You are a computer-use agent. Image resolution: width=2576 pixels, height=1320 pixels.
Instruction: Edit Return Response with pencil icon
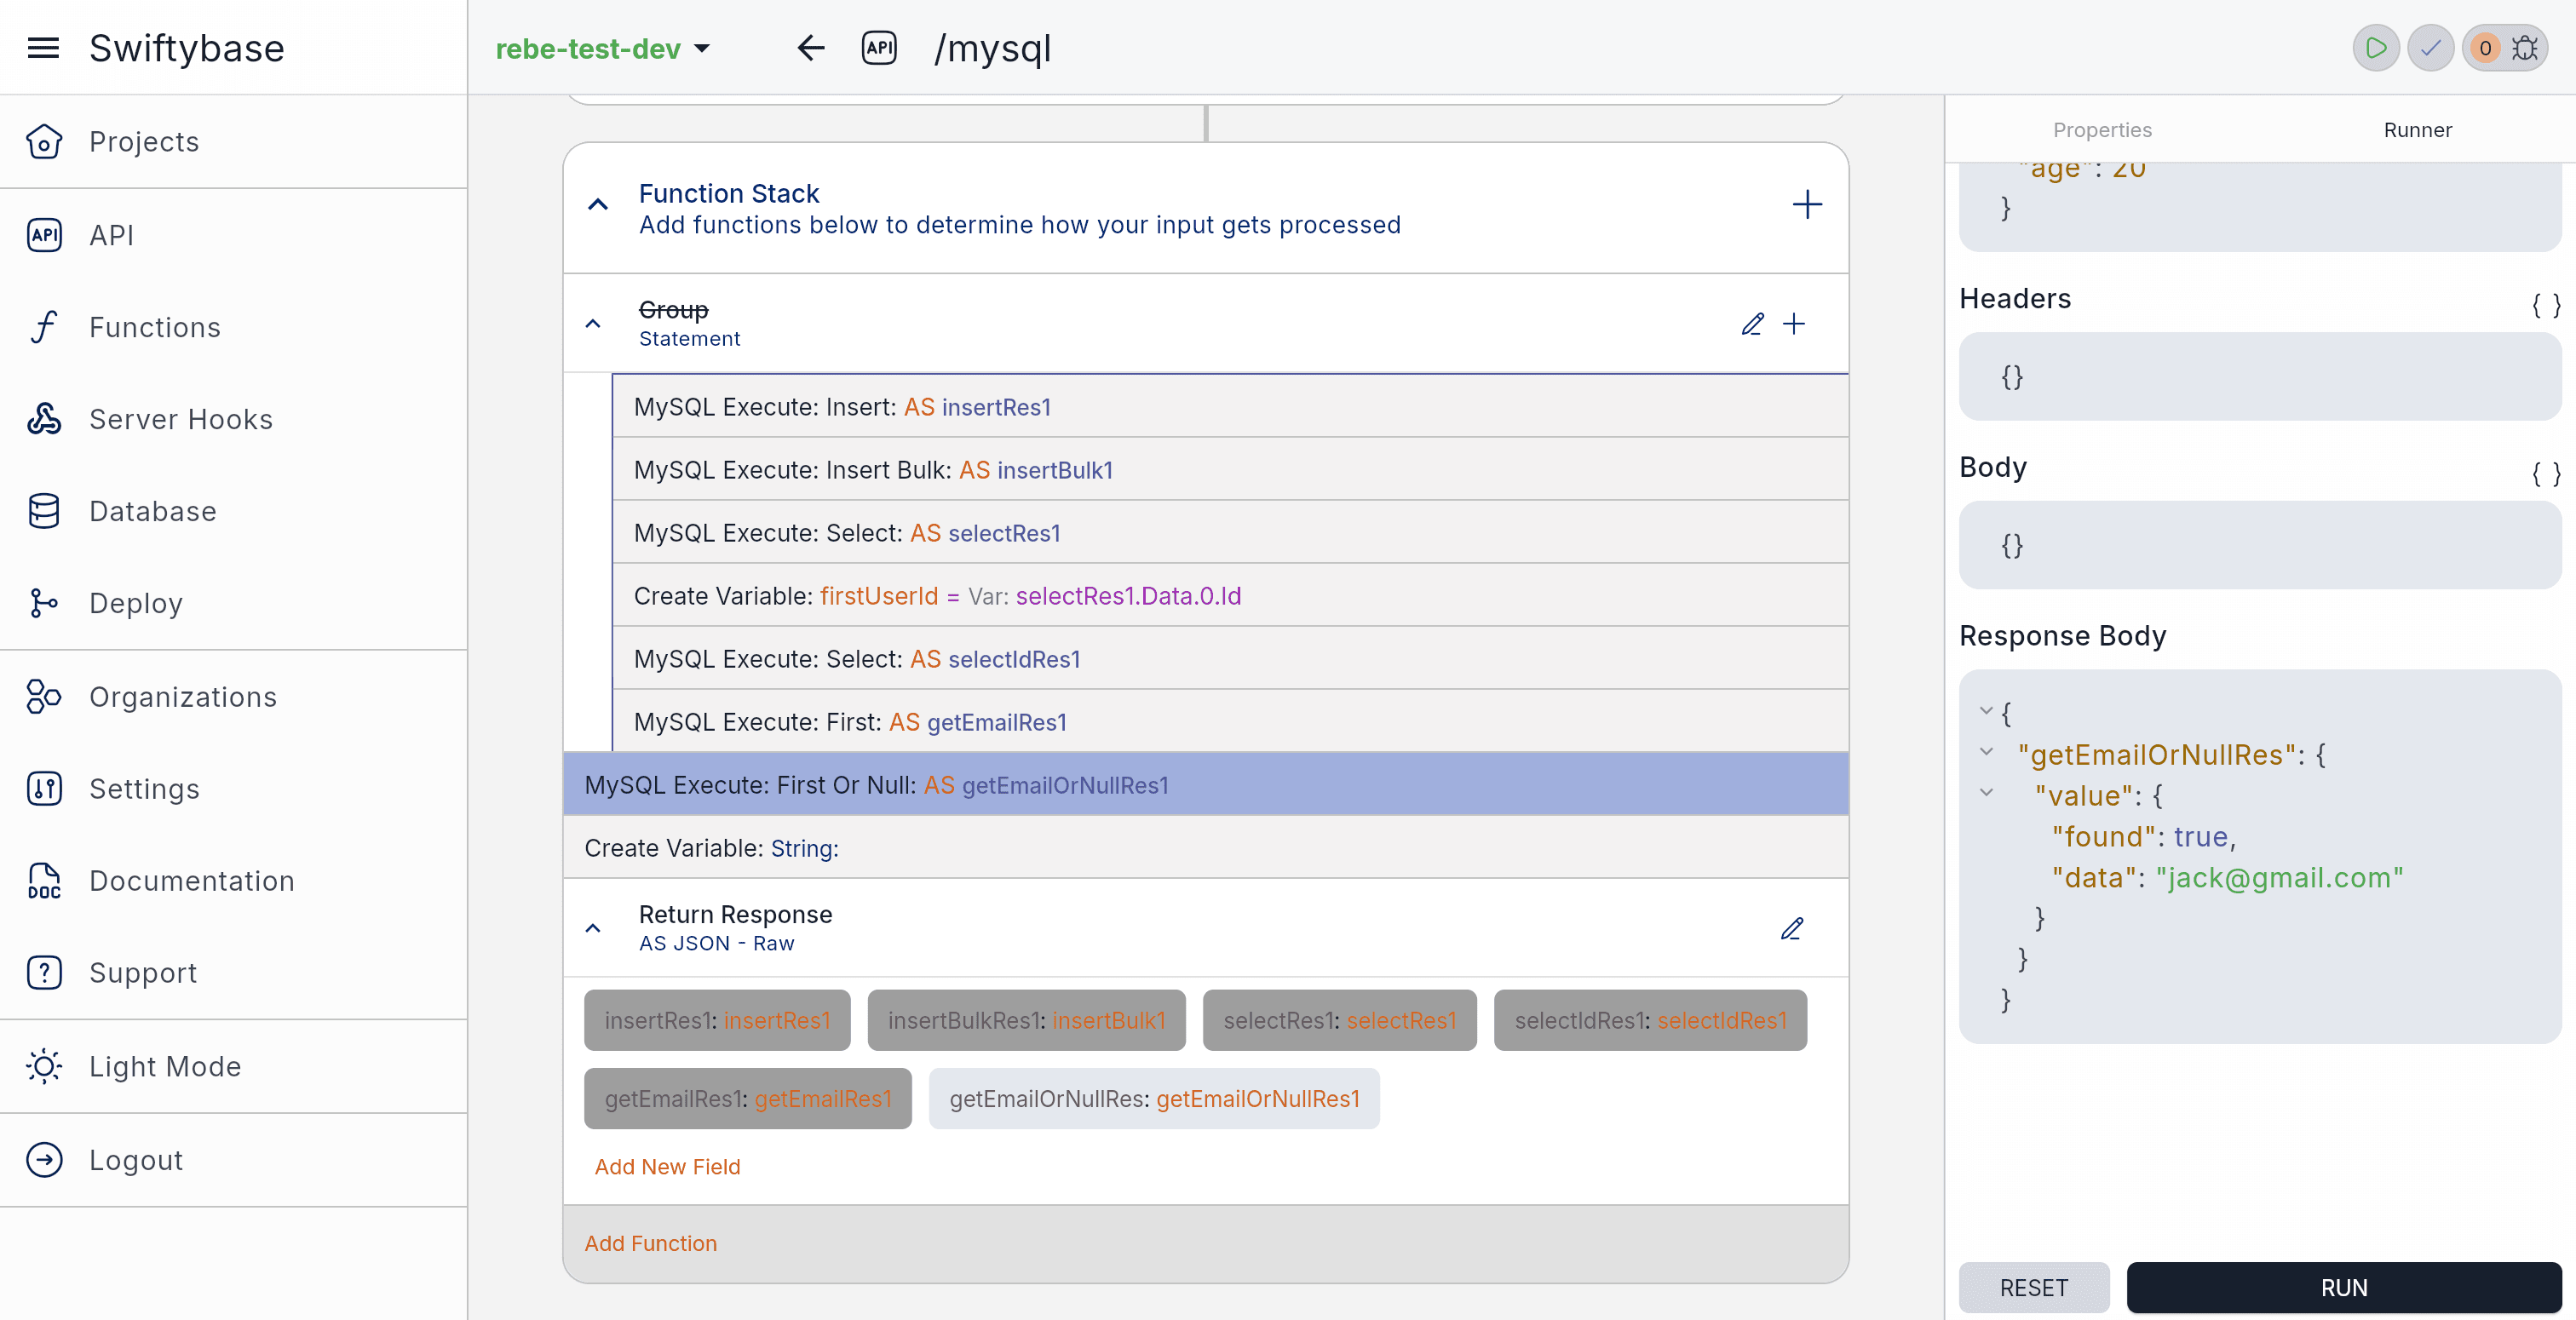click(x=1792, y=929)
